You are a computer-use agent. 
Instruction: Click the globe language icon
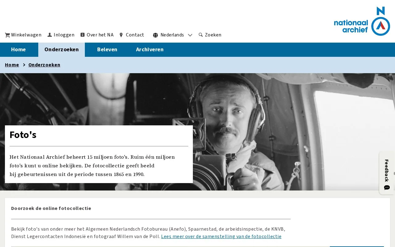tap(156, 35)
